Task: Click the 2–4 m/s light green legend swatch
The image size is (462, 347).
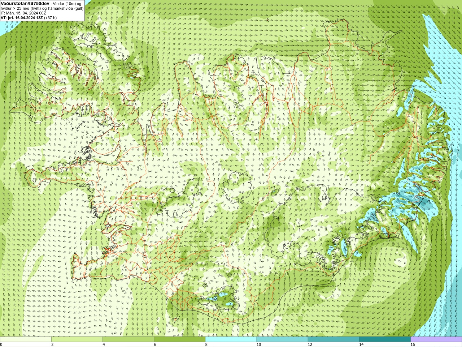Action: click(x=77, y=339)
